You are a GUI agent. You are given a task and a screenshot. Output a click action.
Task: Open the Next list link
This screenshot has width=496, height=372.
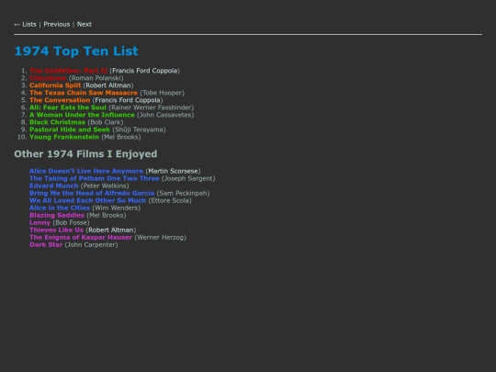[85, 25]
